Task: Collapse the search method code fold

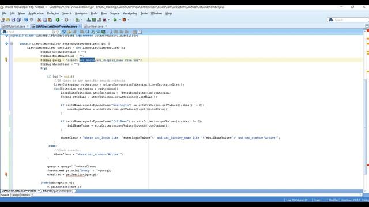Action: [12, 44]
